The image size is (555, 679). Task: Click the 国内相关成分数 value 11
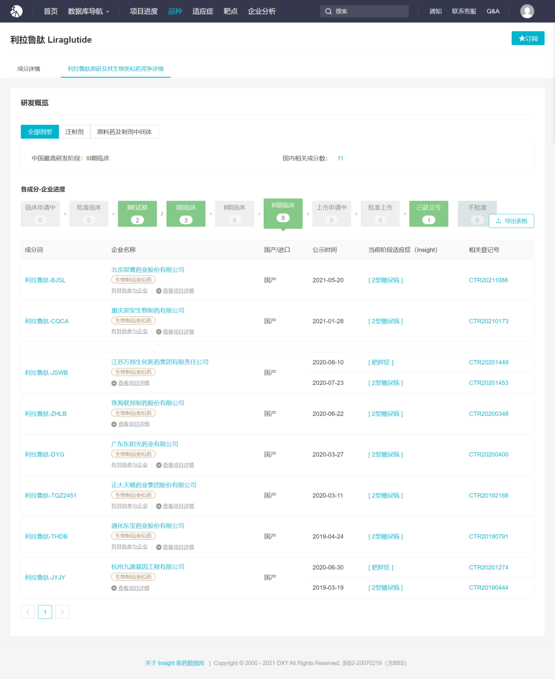tap(340, 158)
